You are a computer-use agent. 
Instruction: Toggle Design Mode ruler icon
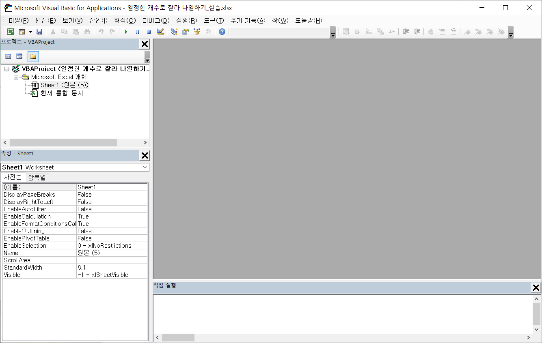(x=160, y=32)
